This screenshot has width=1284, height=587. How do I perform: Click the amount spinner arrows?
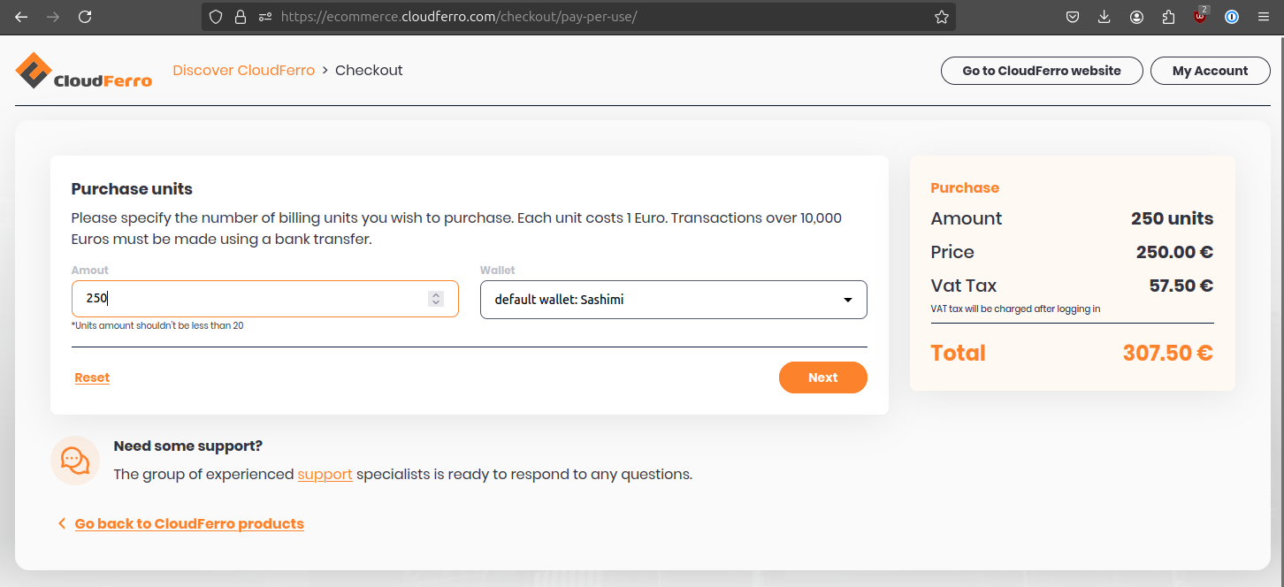tap(436, 299)
